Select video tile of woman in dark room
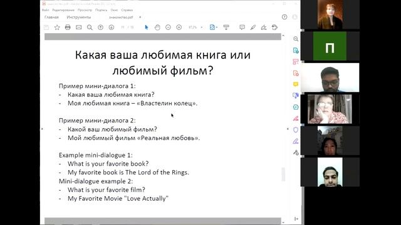The image size is (401, 225). (330, 141)
